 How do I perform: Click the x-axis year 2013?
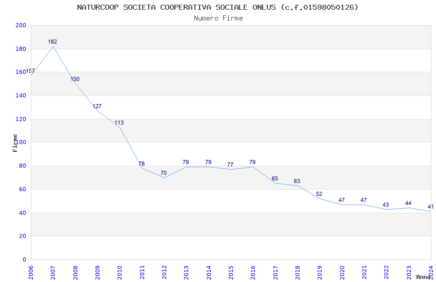[x=187, y=273]
